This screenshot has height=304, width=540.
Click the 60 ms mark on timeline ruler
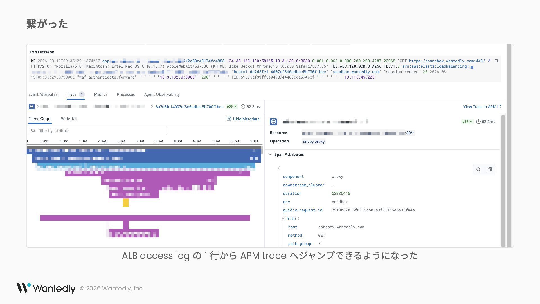click(254, 141)
